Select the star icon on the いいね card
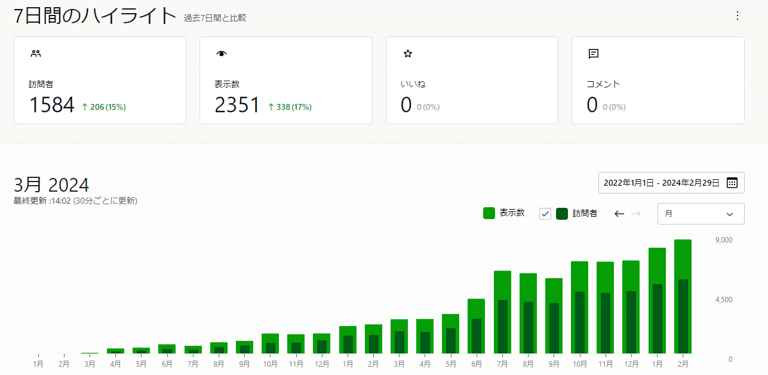 (407, 53)
